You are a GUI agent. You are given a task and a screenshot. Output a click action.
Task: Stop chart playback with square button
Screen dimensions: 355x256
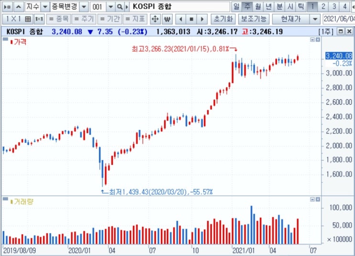pos(191,19)
